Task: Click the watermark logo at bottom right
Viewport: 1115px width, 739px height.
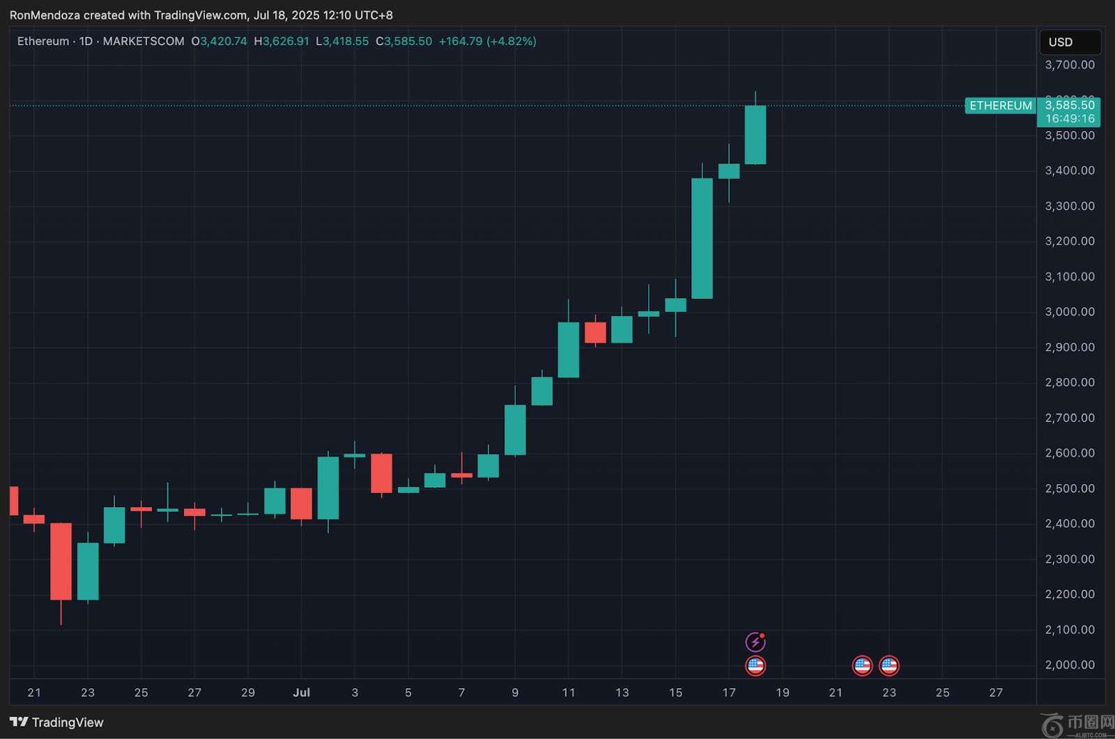Action: click(x=1076, y=726)
